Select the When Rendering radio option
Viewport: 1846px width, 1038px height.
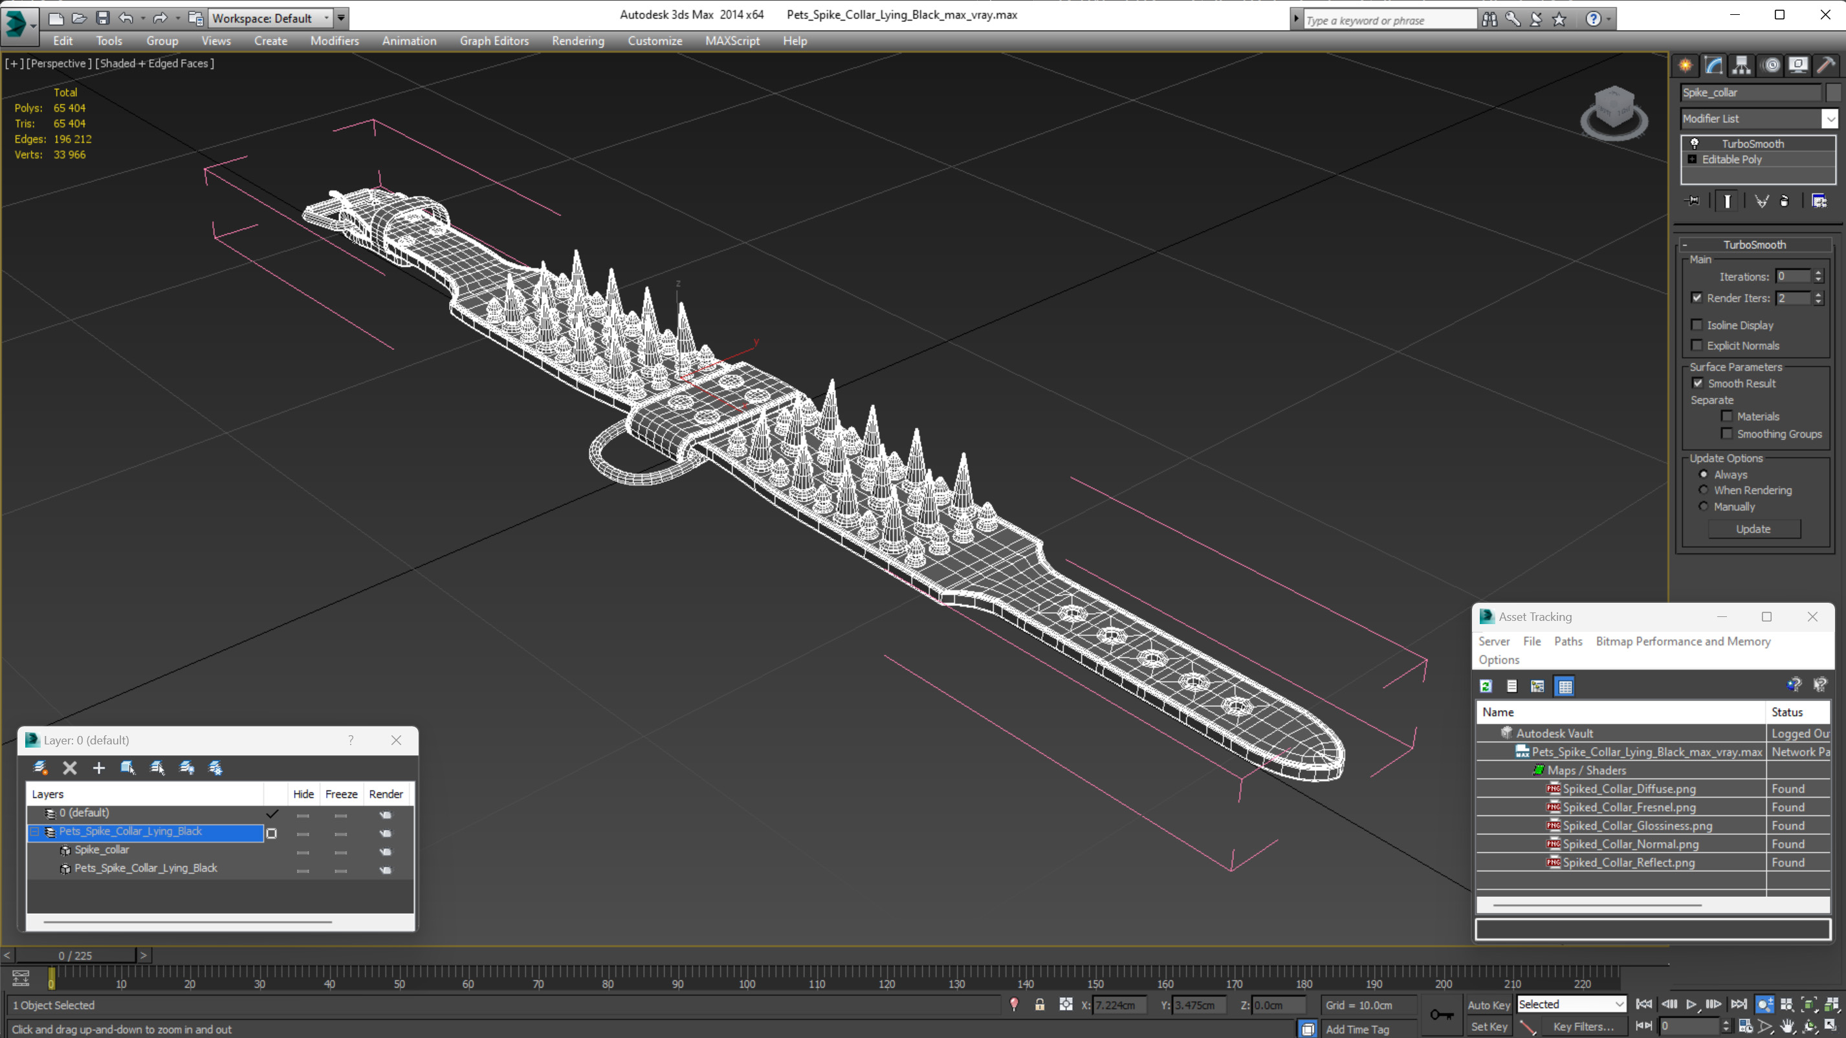[1704, 490]
